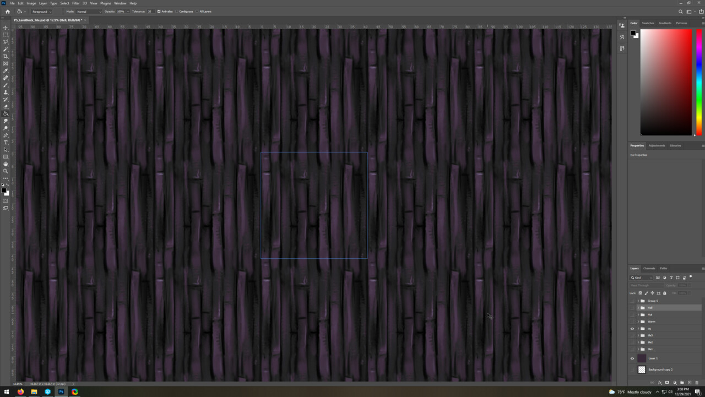705x397 pixels.
Task: Expand the Hot group folder
Action: [638, 315]
